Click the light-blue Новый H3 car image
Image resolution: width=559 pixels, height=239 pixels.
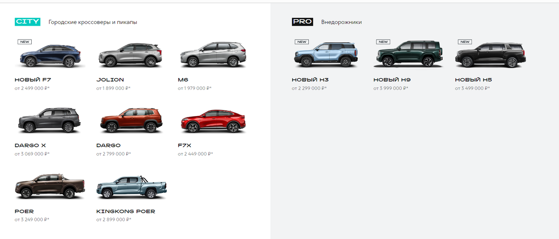tap(326, 55)
